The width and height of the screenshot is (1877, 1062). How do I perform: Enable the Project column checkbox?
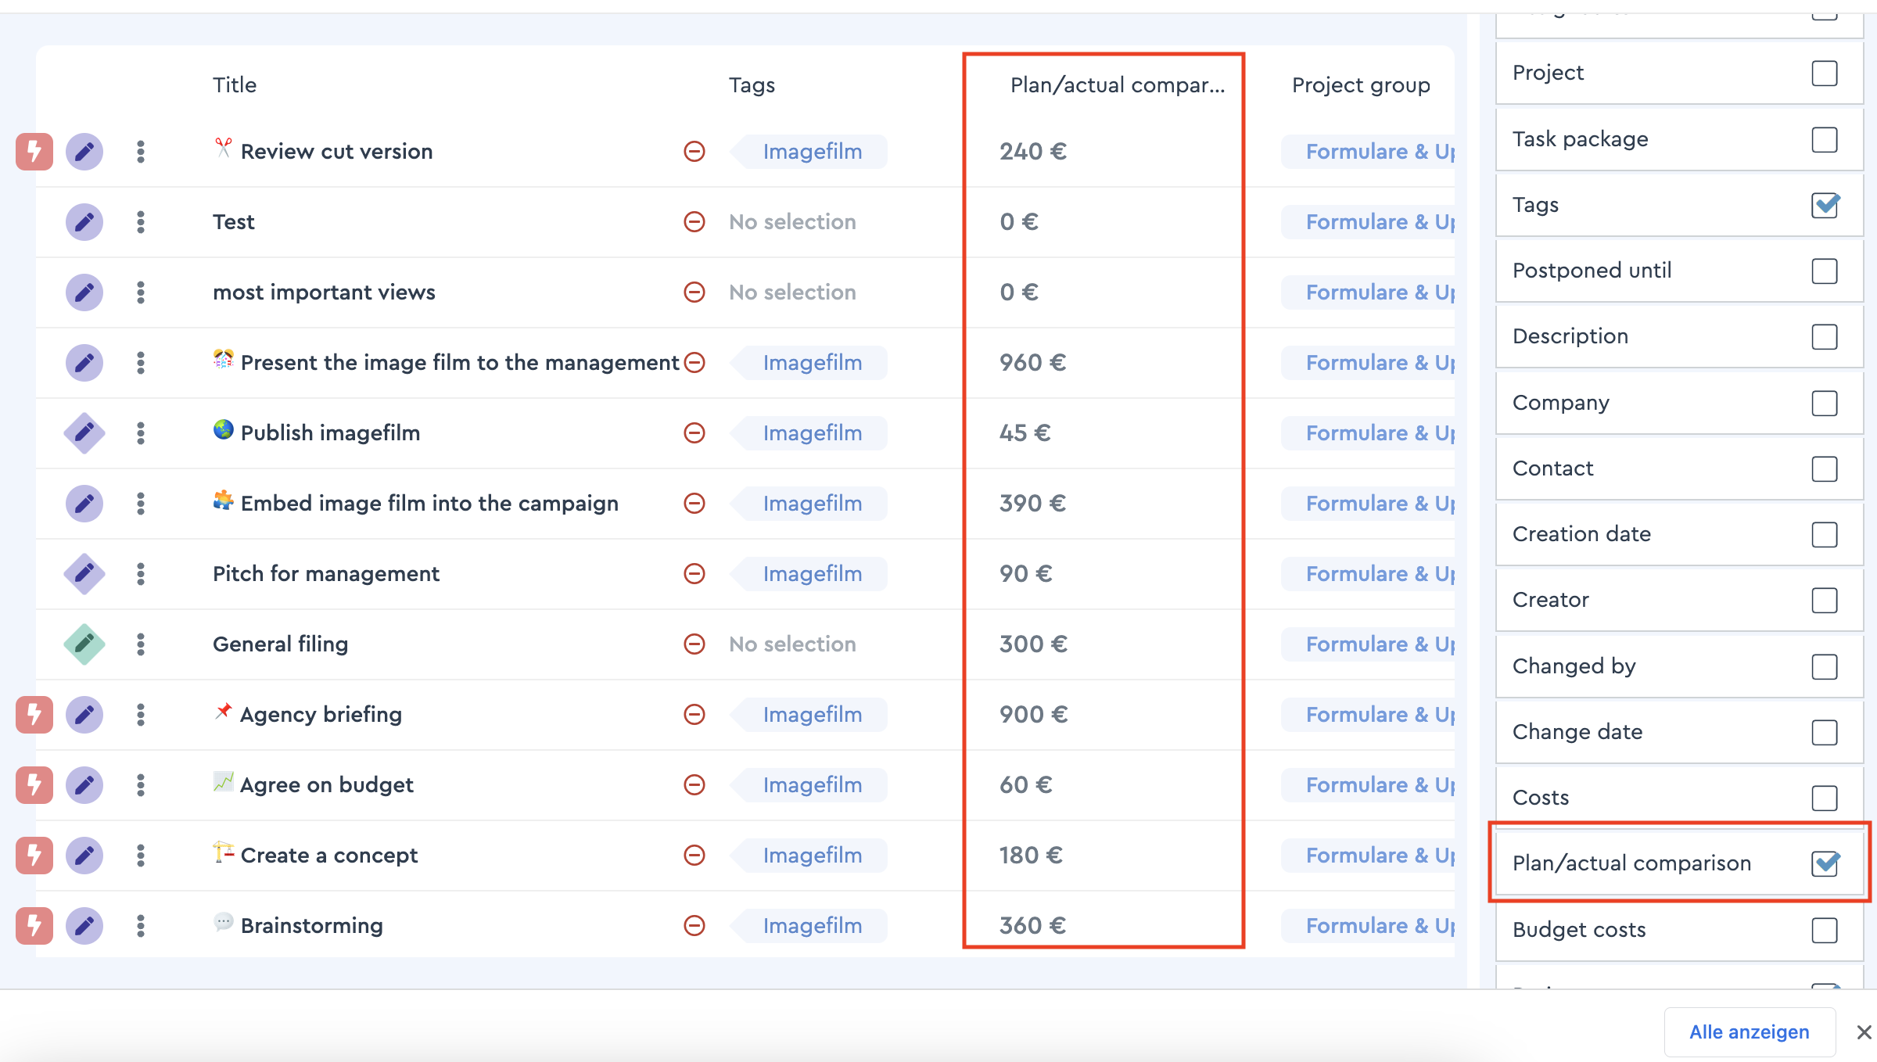1825,74
